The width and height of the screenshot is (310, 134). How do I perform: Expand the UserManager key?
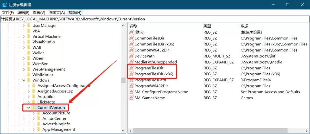click(24, 26)
